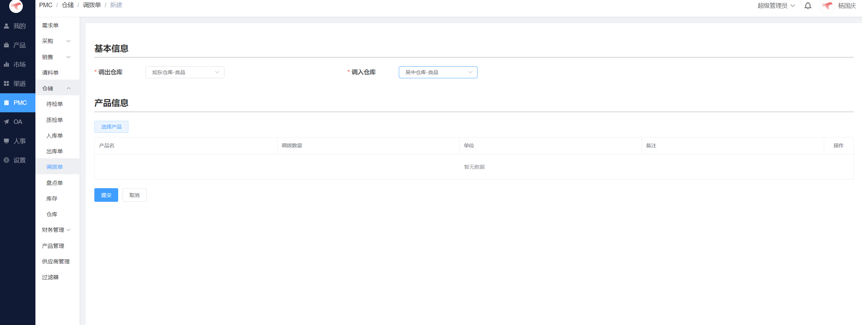Screen dimensions: 862x325
Task: Click the username 杨国庆
Action: [x=847, y=6]
